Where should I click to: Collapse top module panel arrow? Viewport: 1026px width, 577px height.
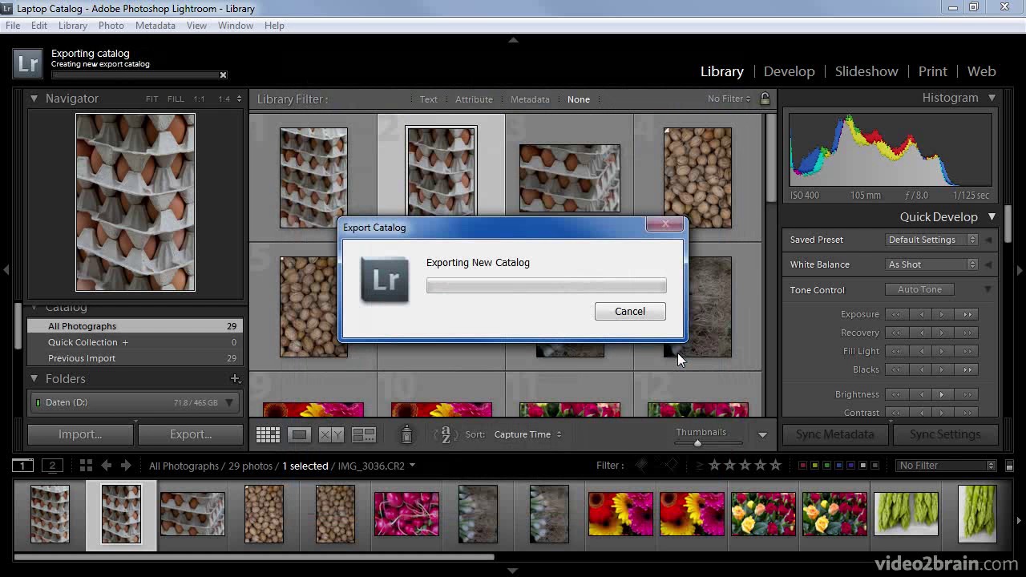[513, 40]
